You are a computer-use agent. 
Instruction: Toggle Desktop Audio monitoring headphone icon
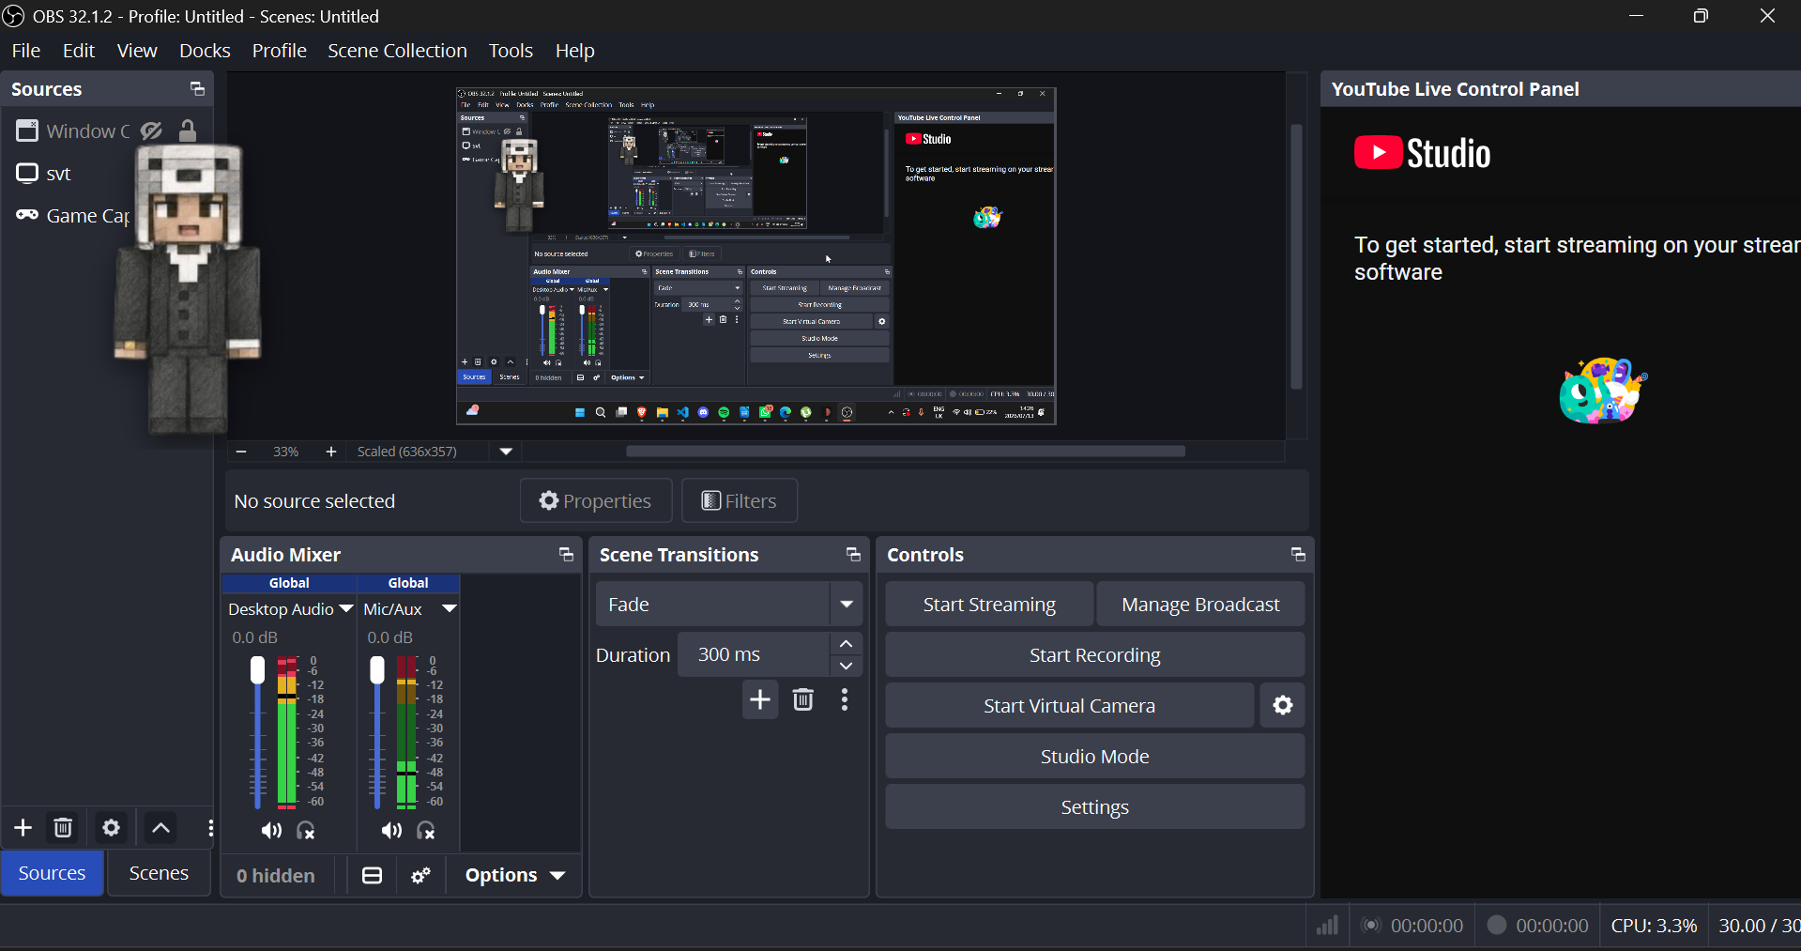tap(306, 831)
